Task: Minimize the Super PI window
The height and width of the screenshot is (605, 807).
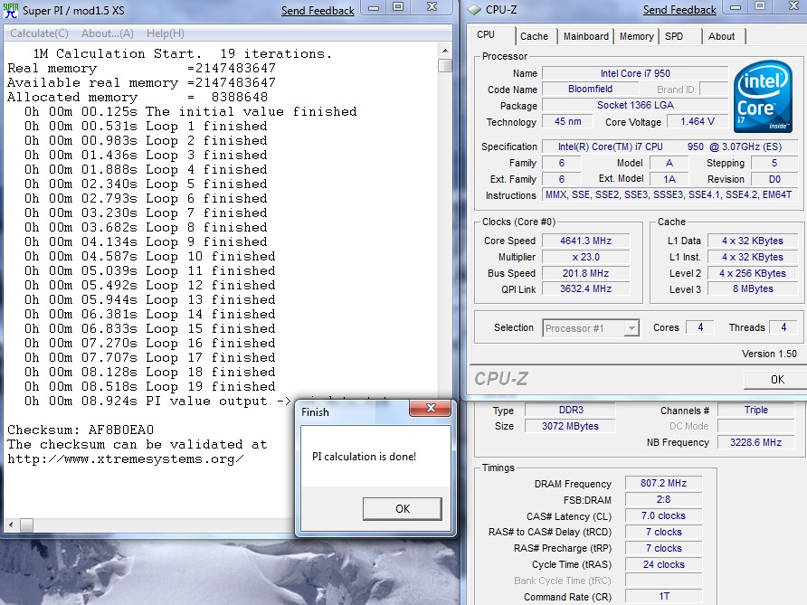Action: coord(374,7)
